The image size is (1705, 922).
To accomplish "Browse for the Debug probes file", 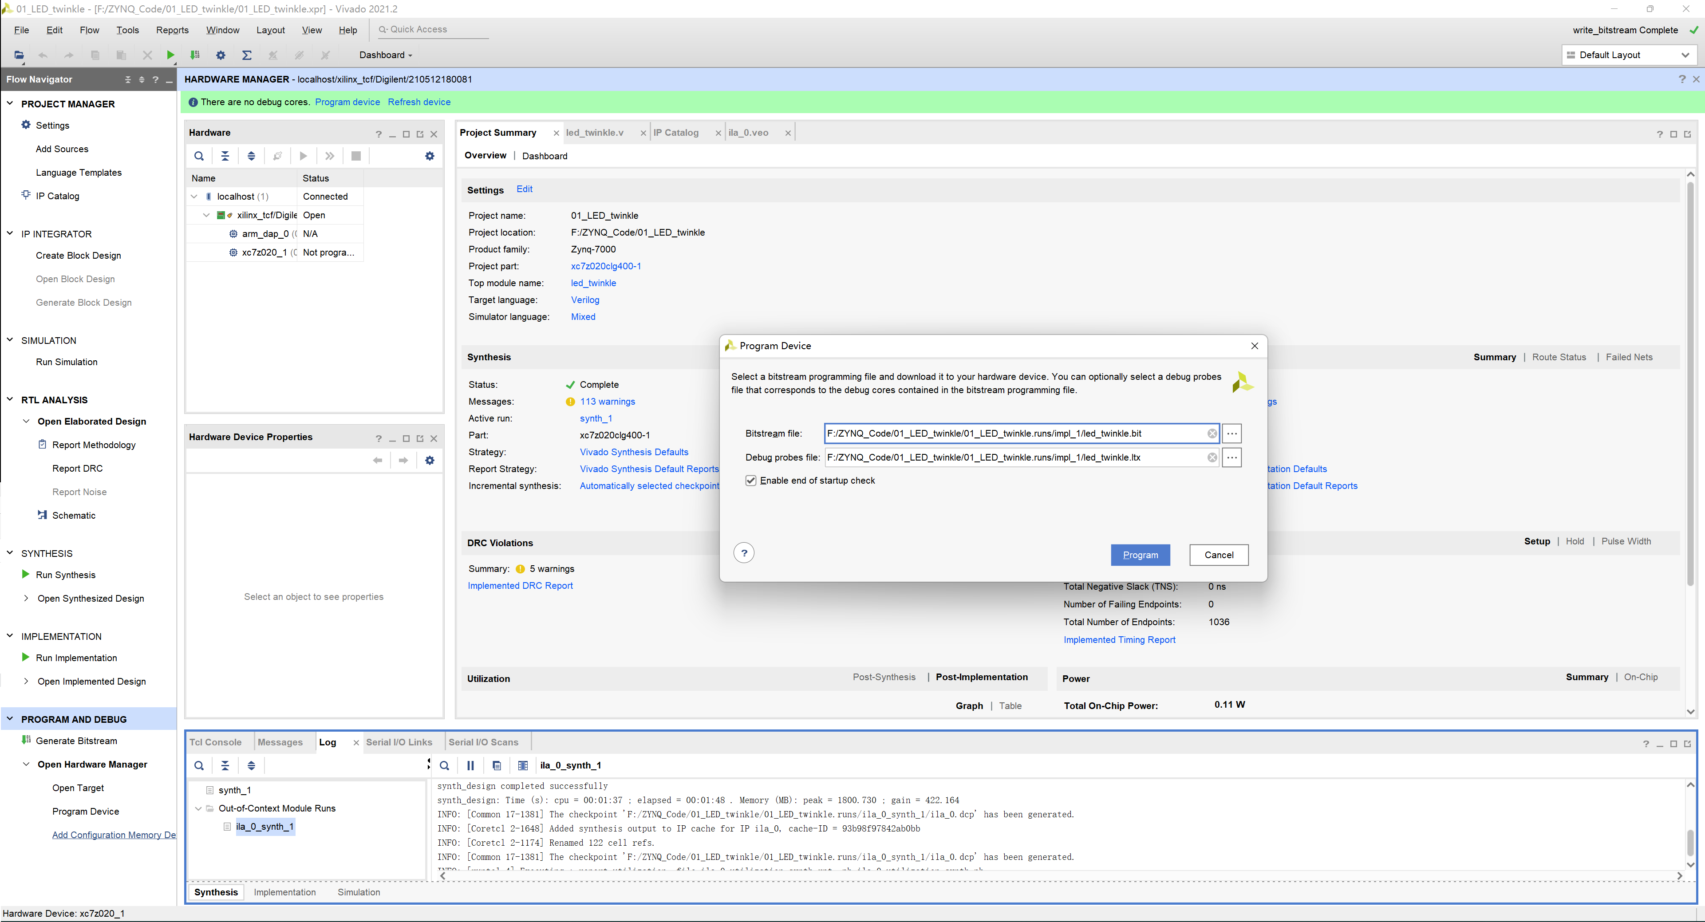I will click(x=1232, y=457).
